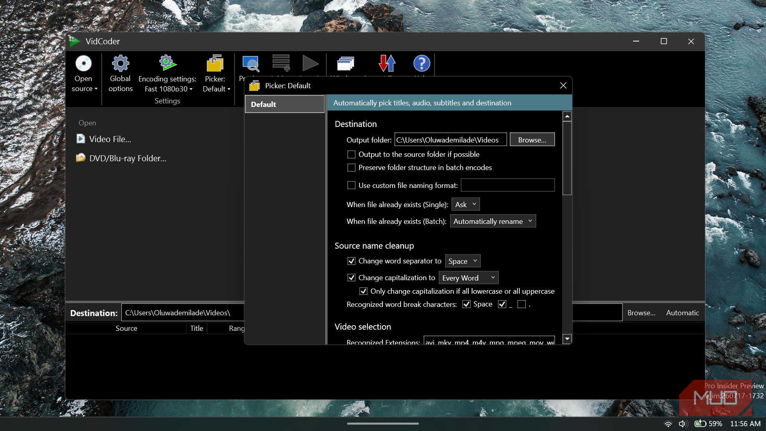The width and height of the screenshot is (766, 431).
Task: Enable Use custom file naming format
Action: (x=351, y=185)
